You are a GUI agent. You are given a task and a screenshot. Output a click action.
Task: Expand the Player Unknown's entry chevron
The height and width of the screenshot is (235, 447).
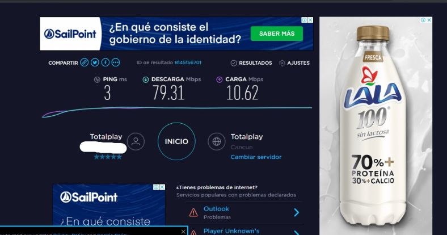point(296,231)
